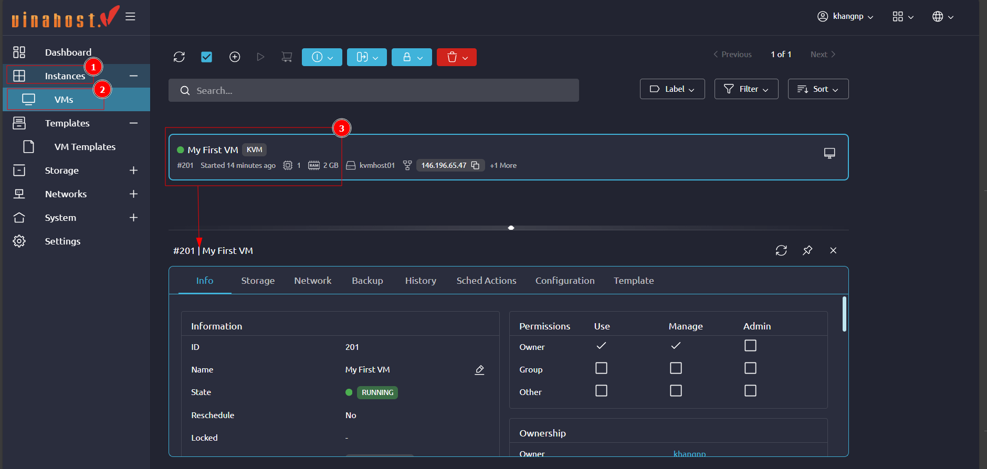987x469 pixels.
Task: Click the VM search field
Action: [x=374, y=91]
